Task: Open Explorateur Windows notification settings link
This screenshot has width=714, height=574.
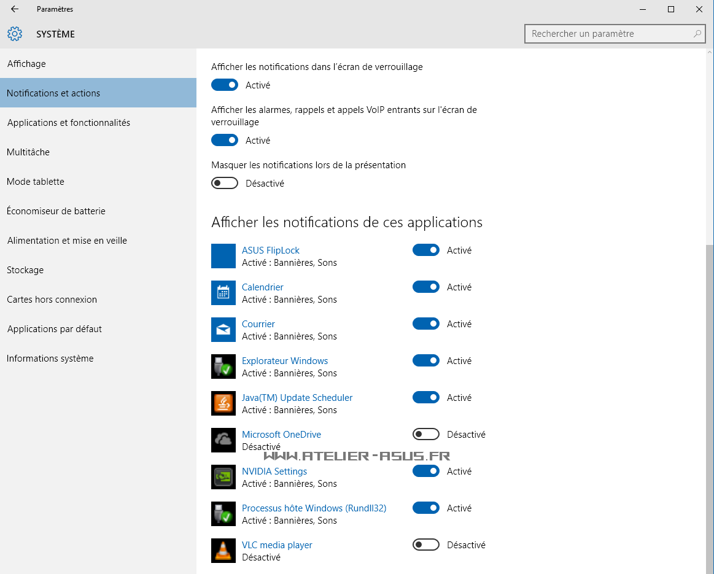Action: pyautogui.click(x=285, y=361)
